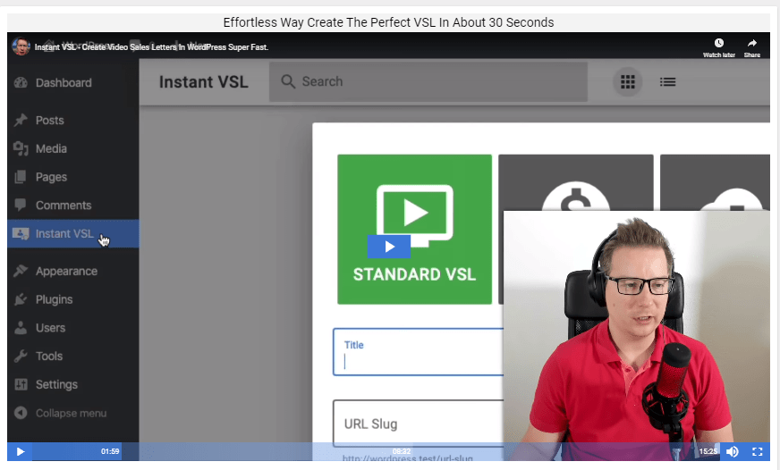
Task: Click the Title input field
Action: pyautogui.click(x=417, y=353)
